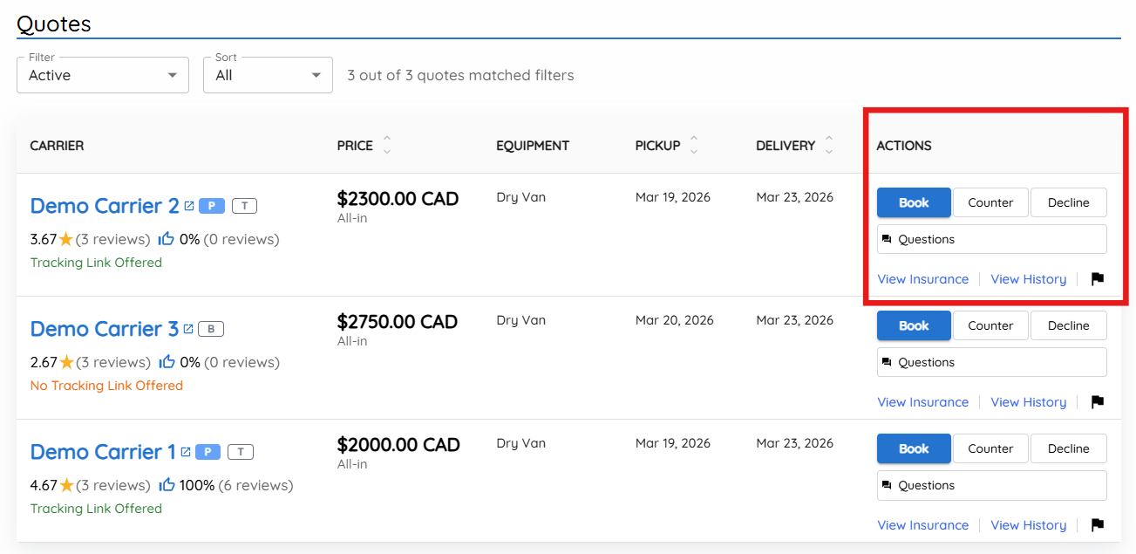View History for Demo Carrier 1

(1029, 525)
